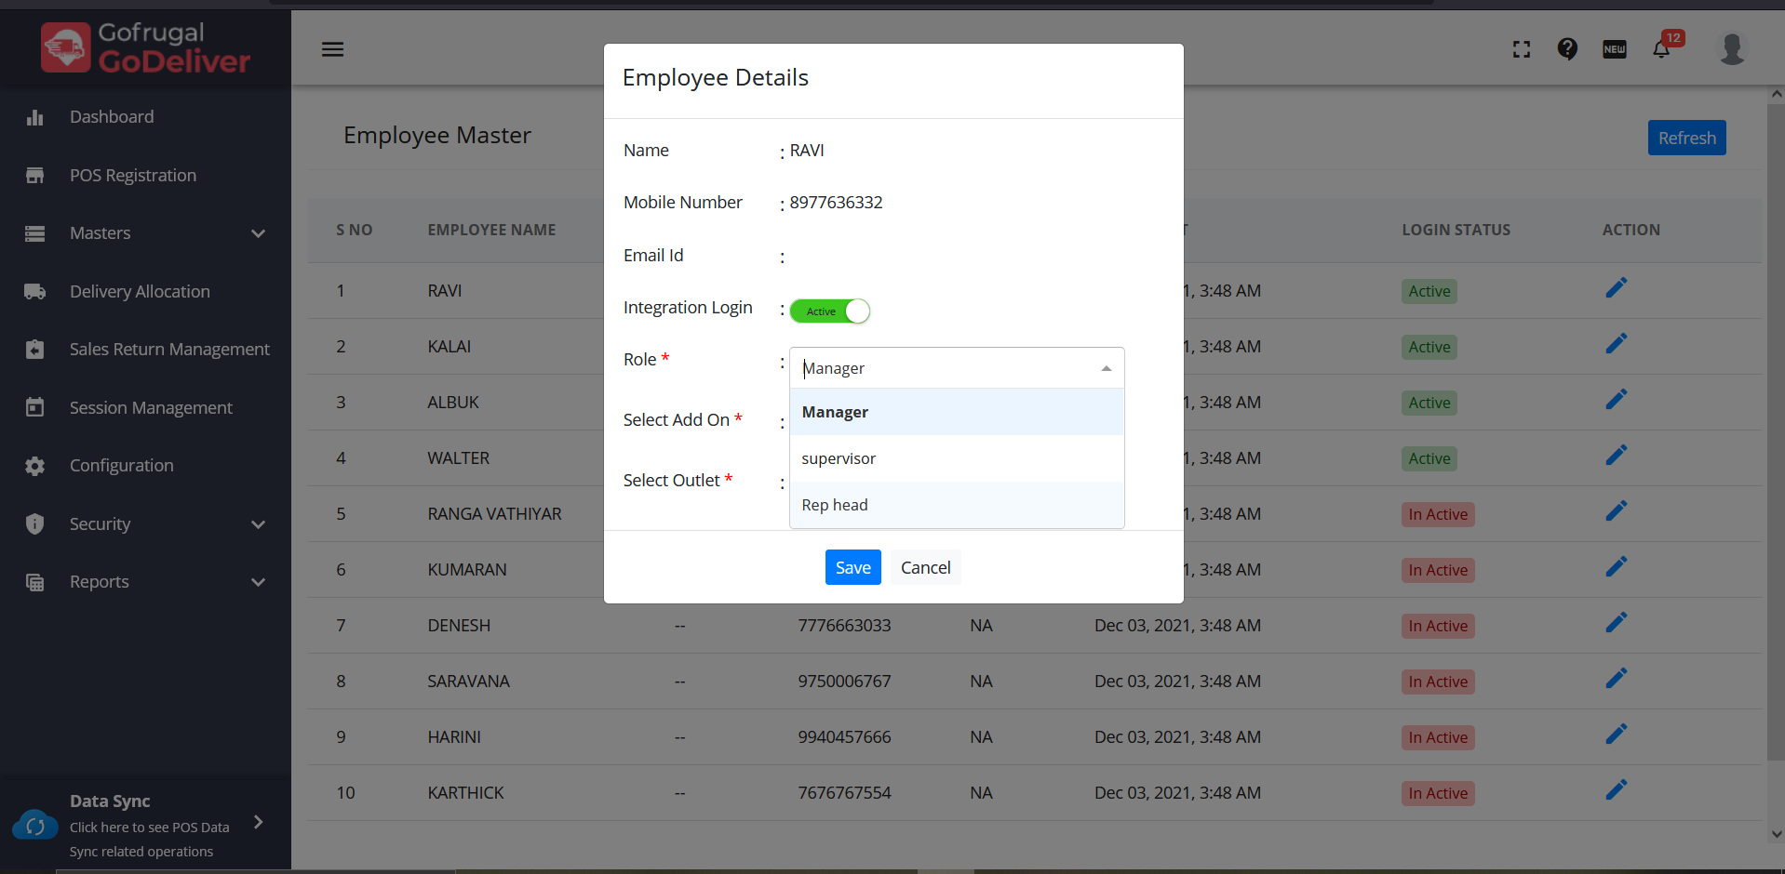Open Delivery Allocation from sidebar

click(x=140, y=292)
